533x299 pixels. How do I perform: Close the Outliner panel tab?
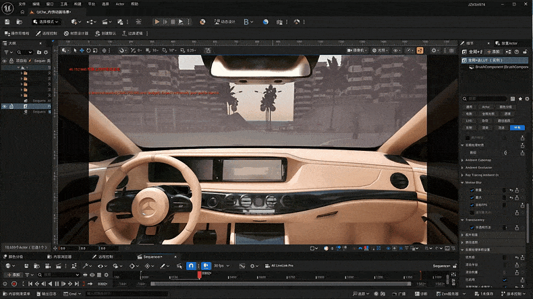tap(40, 43)
